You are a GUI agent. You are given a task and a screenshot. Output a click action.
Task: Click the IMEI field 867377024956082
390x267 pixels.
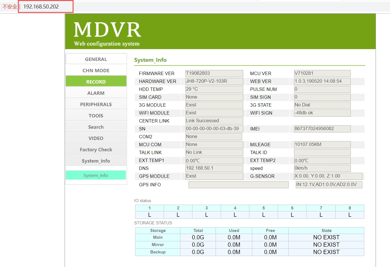(322, 129)
